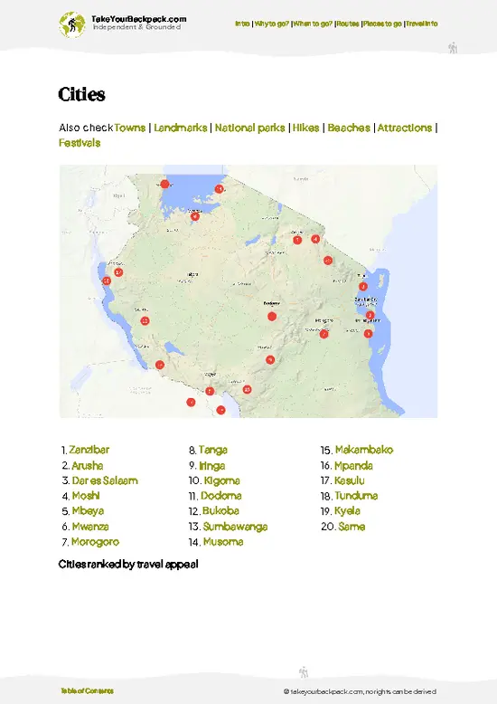This screenshot has height=704, width=497.
Task: Click the Iringa map marker numbered 9
Action: (x=269, y=359)
